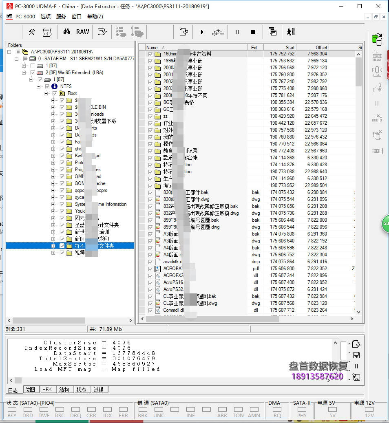The width and height of the screenshot is (389, 423).
Task: Click the exit running-man toolbar icon
Action: pos(290,32)
